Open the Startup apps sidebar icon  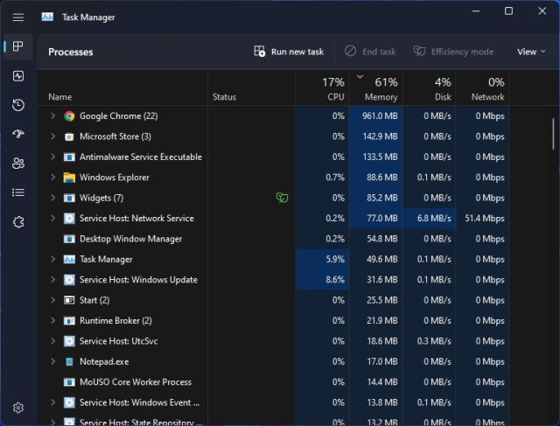[18, 134]
